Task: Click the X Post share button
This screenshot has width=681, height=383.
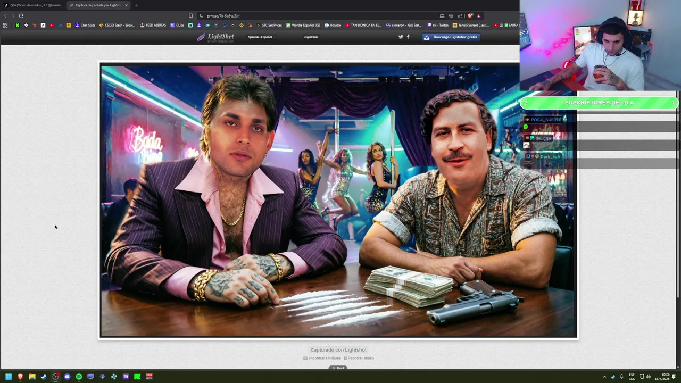Action: pyautogui.click(x=338, y=368)
